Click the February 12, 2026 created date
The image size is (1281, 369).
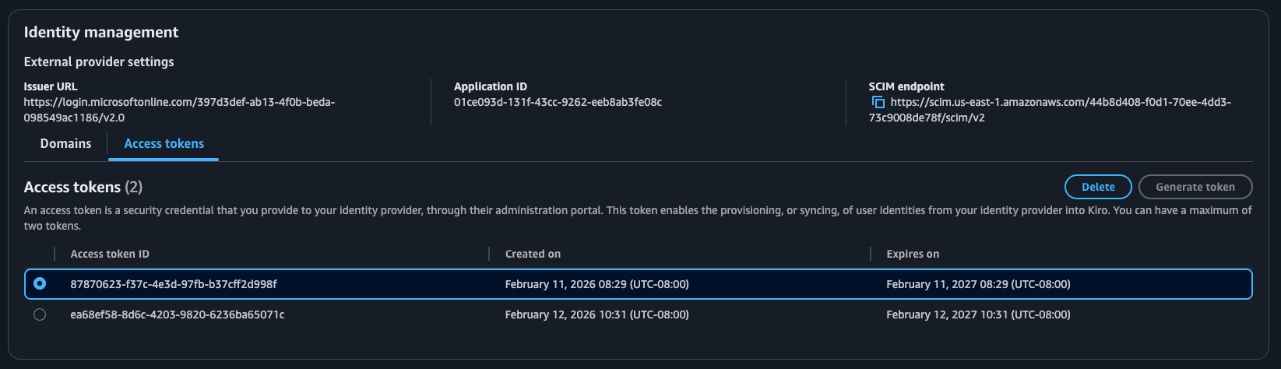coord(597,315)
